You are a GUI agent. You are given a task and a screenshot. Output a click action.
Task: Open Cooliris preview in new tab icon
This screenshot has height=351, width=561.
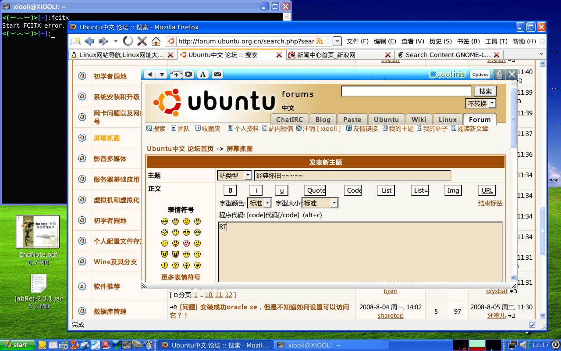point(176,75)
